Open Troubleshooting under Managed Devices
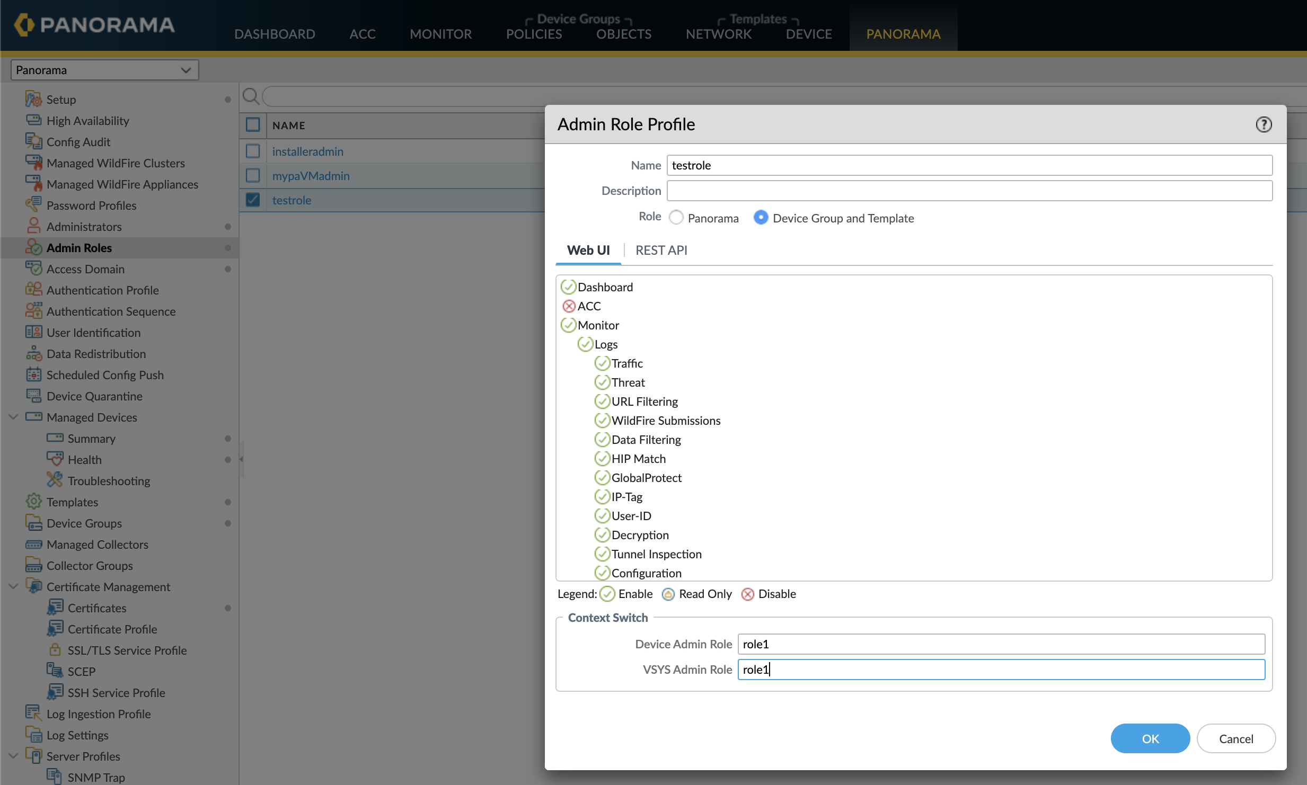Viewport: 1307px width, 785px height. [x=109, y=481]
